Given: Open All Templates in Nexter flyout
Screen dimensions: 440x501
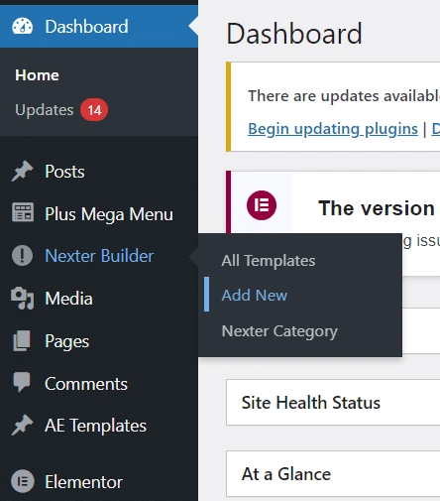Looking at the screenshot, I should click(269, 261).
